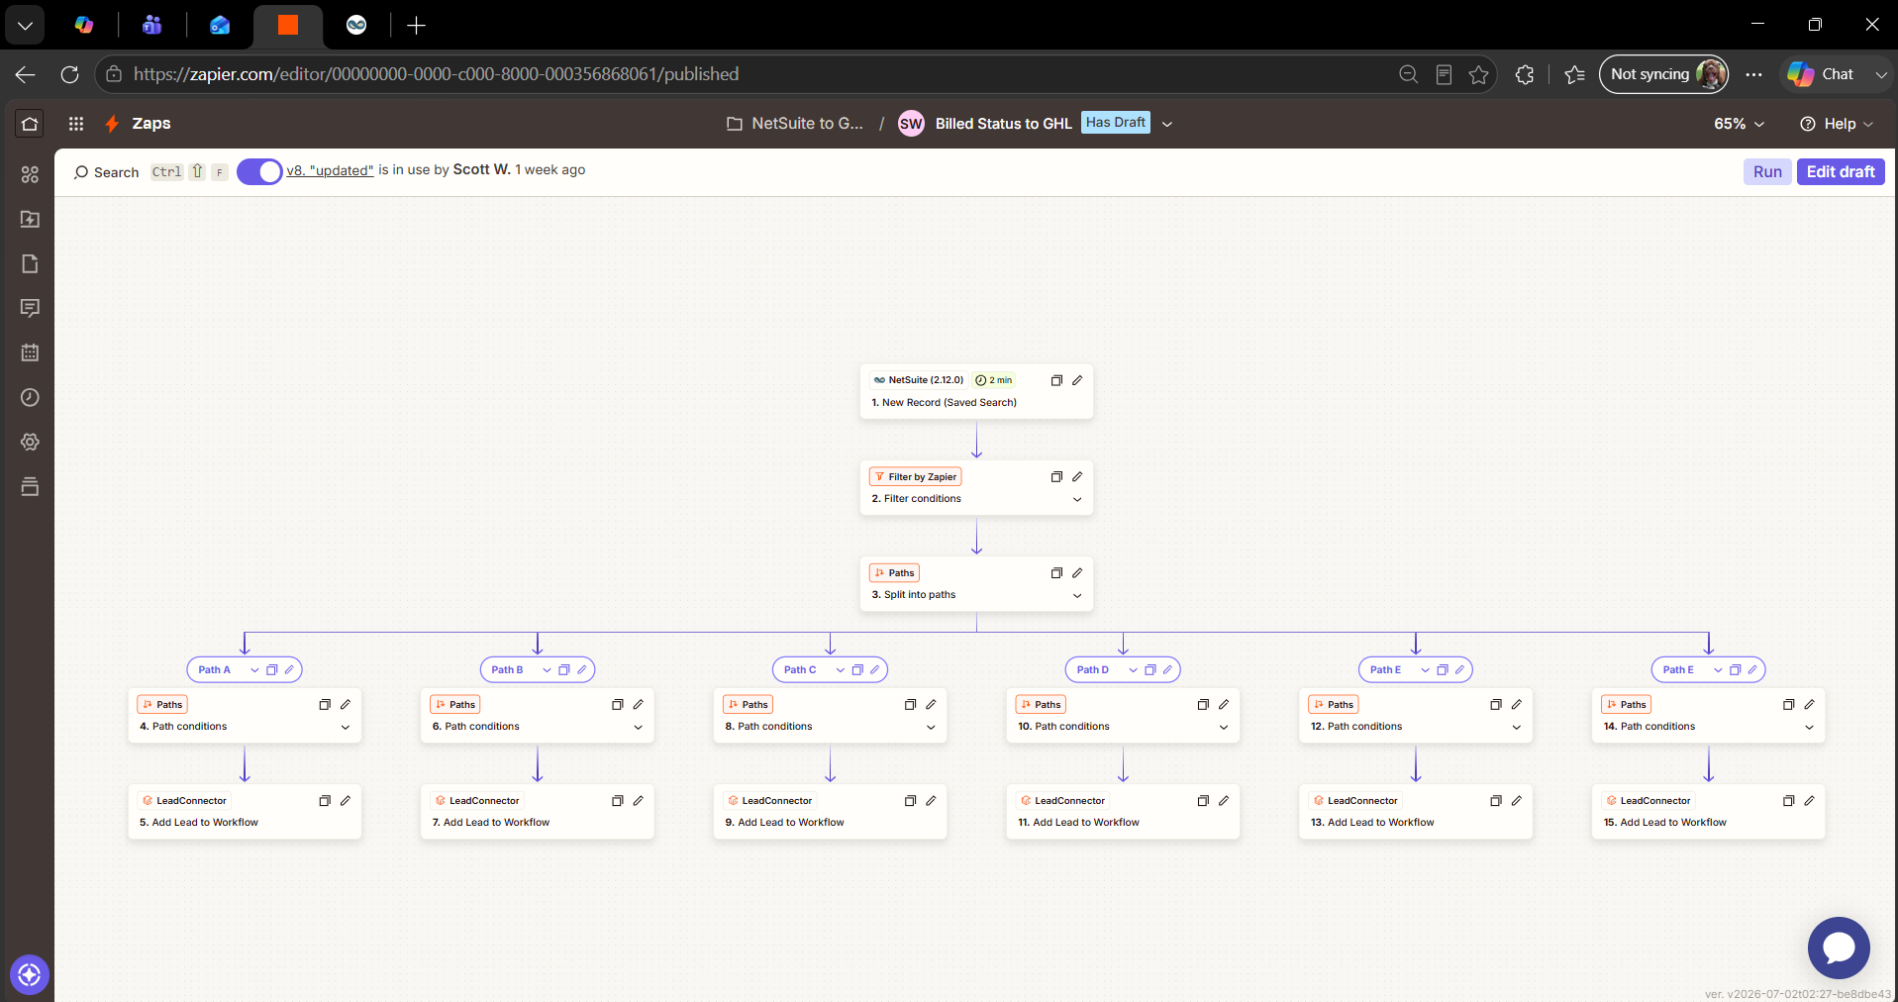1898x1002 pixels.
Task: Expand step 2 Filter conditions chevron
Action: click(x=1077, y=499)
